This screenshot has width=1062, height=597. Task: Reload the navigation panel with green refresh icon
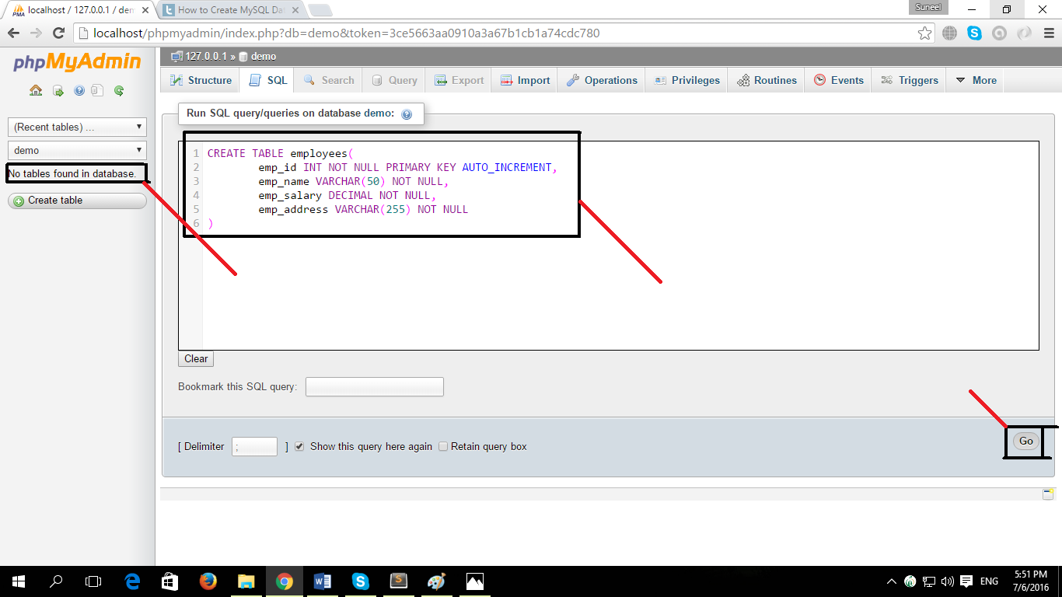pyautogui.click(x=118, y=90)
